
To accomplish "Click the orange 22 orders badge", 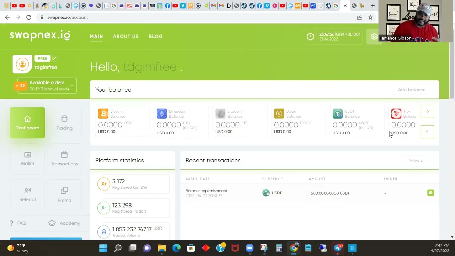I will pos(20,86).
